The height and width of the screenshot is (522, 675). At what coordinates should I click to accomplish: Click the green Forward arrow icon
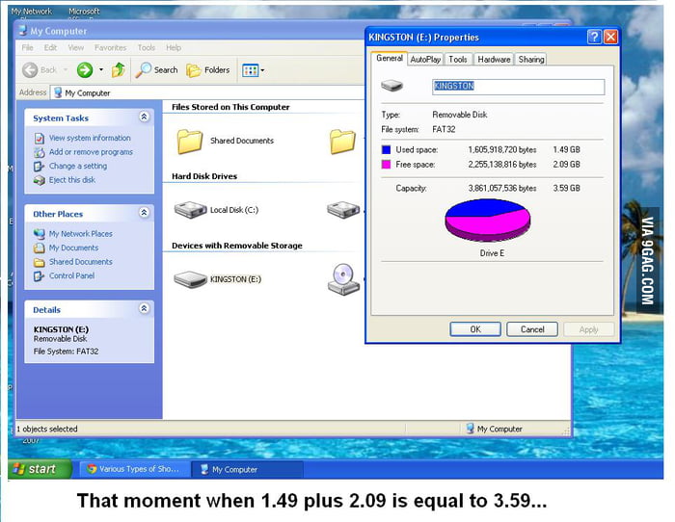point(85,70)
